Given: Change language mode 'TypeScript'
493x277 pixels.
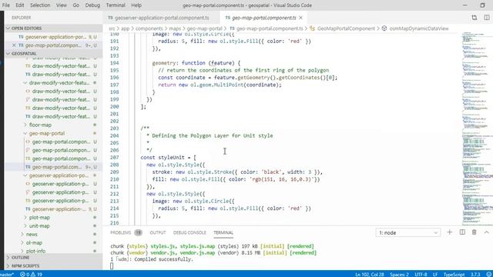Looking at the screenshot, I should [x=454, y=275].
